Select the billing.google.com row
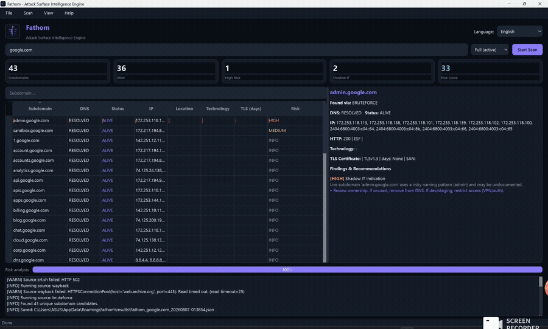Screen dimensions: 548x329 coord(167,210)
